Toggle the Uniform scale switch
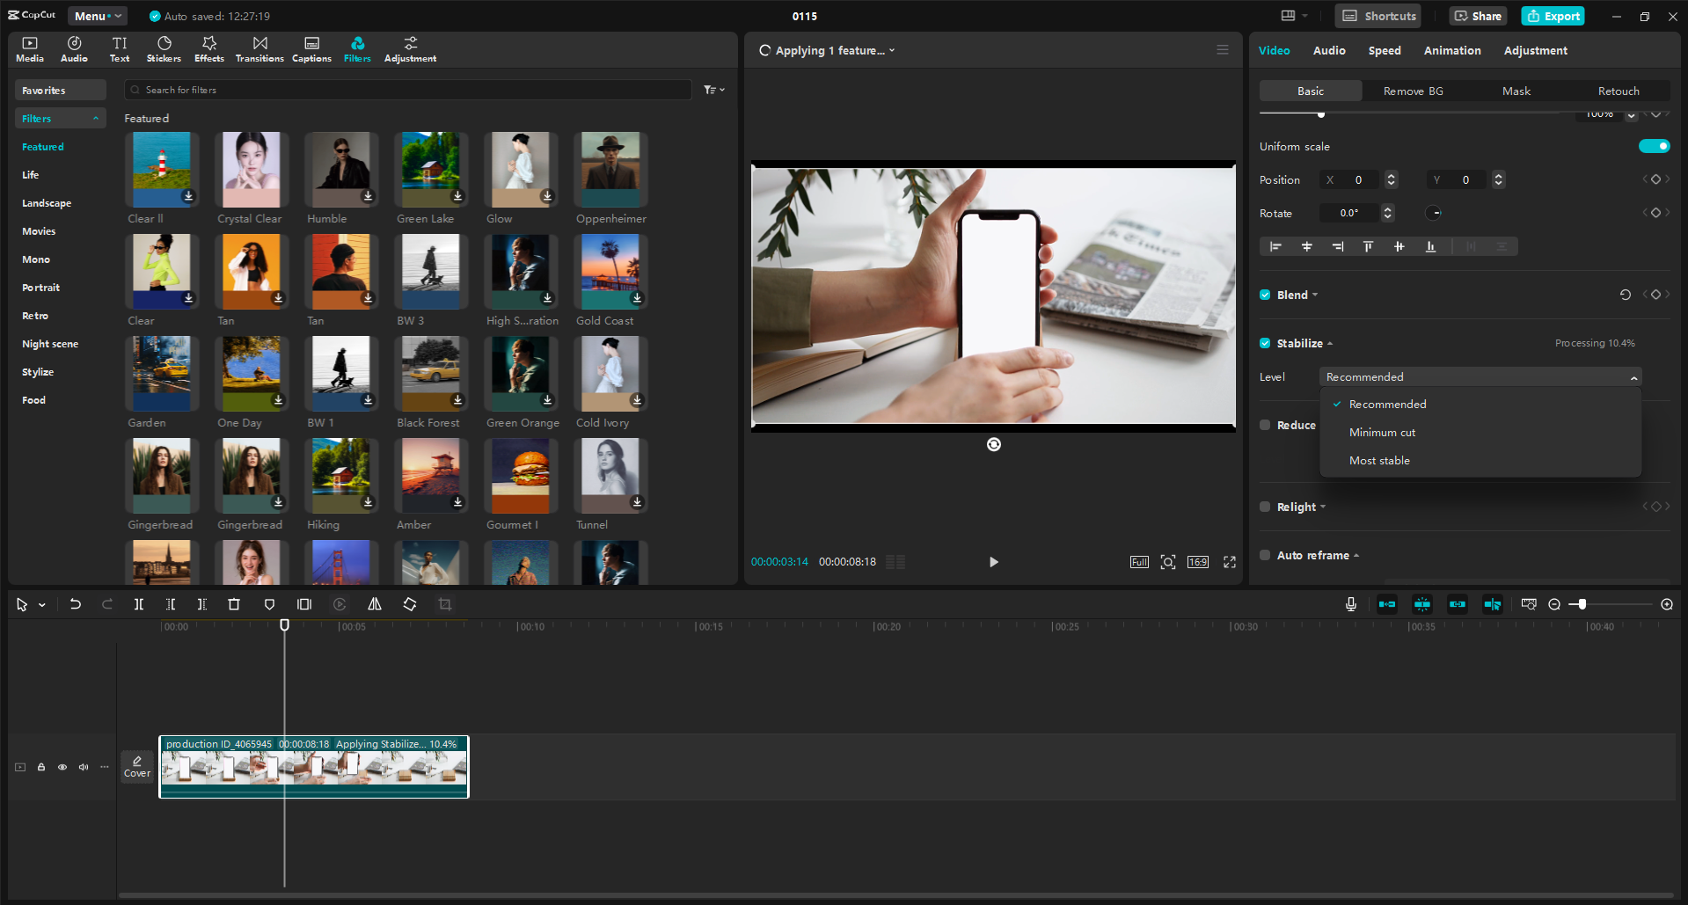Viewport: 1688px width, 905px height. (x=1653, y=146)
